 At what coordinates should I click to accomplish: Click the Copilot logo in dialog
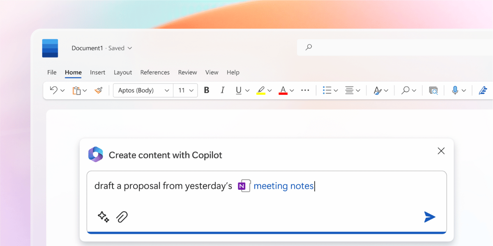96,155
